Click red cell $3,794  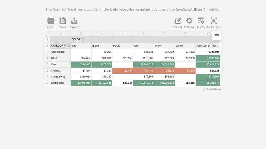pyautogui.click(x=123, y=71)
